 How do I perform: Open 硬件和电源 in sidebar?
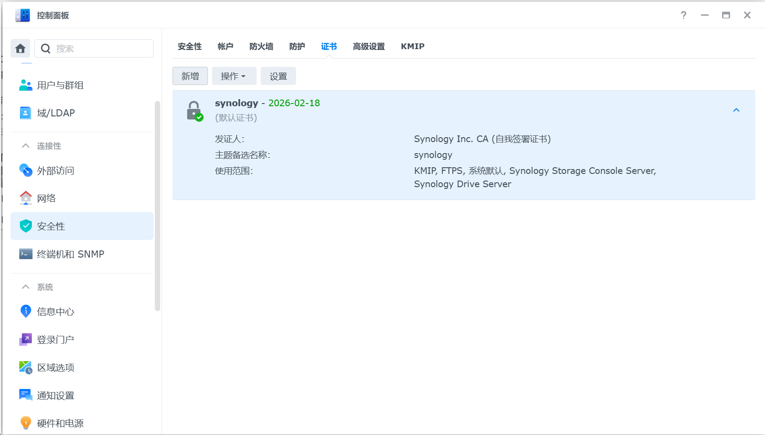tap(82, 423)
